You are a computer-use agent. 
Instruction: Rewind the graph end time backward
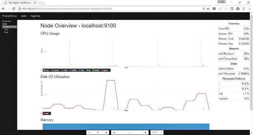point(114,132)
